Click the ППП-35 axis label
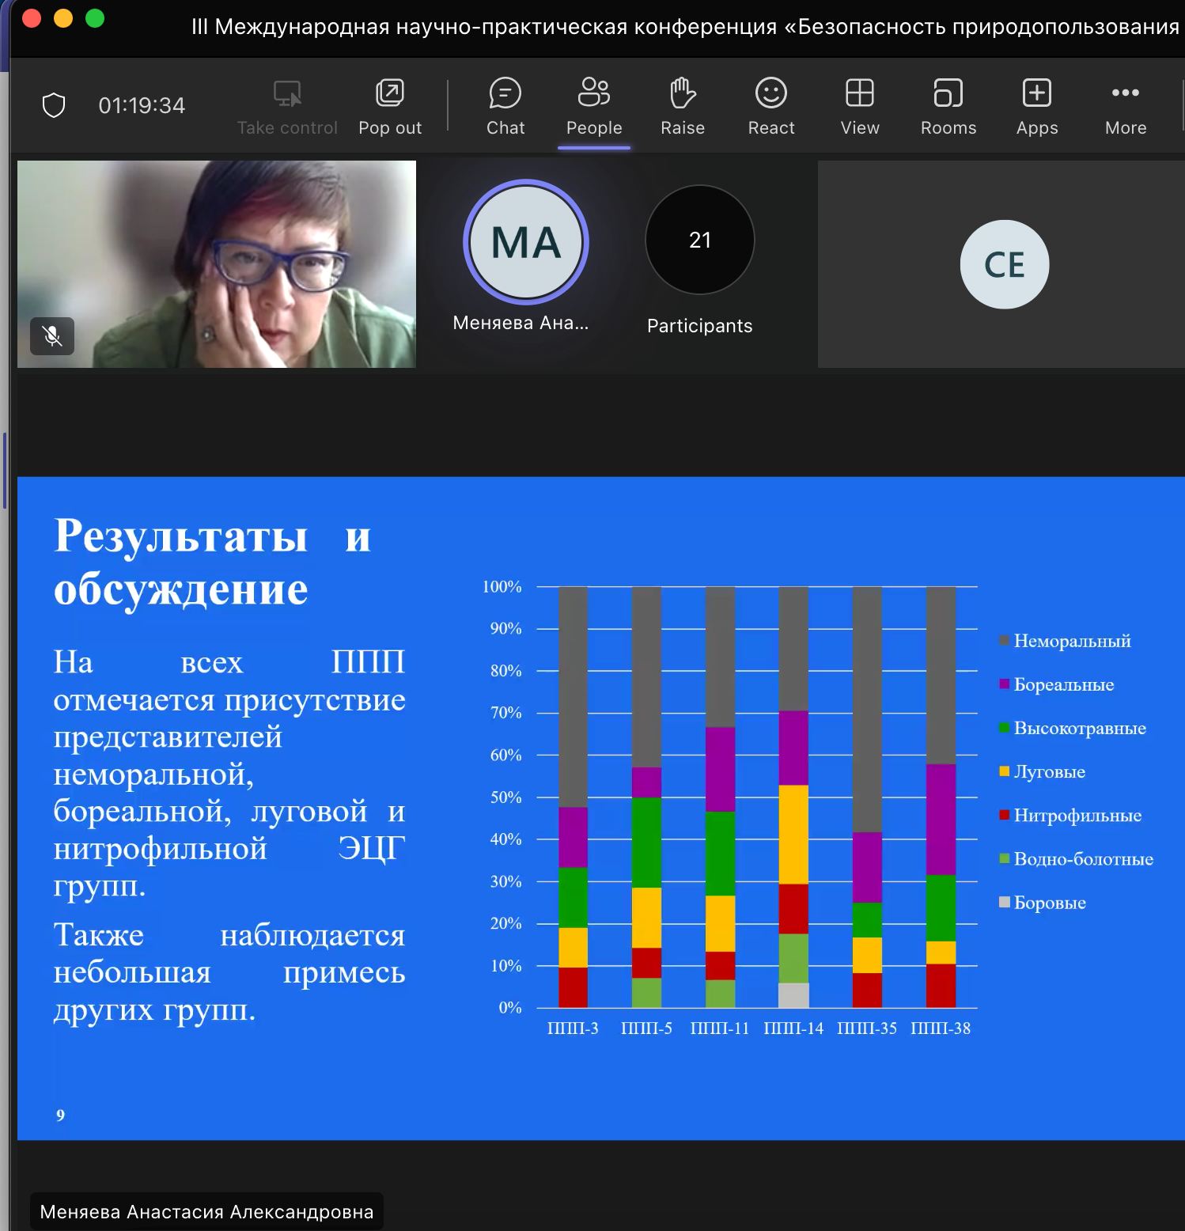Screen dimensions: 1185x1231 (867, 1028)
